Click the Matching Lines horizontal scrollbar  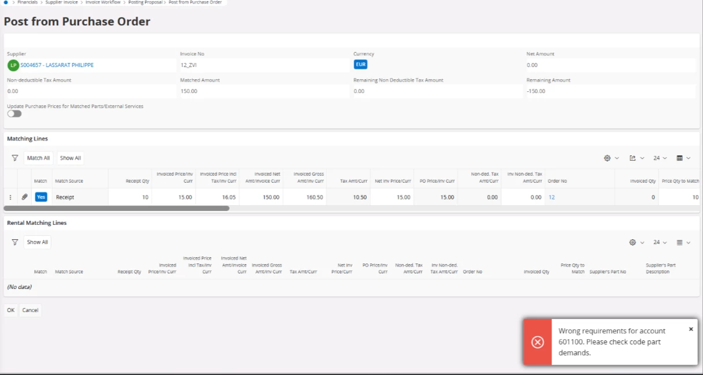(x=116, y=208)
